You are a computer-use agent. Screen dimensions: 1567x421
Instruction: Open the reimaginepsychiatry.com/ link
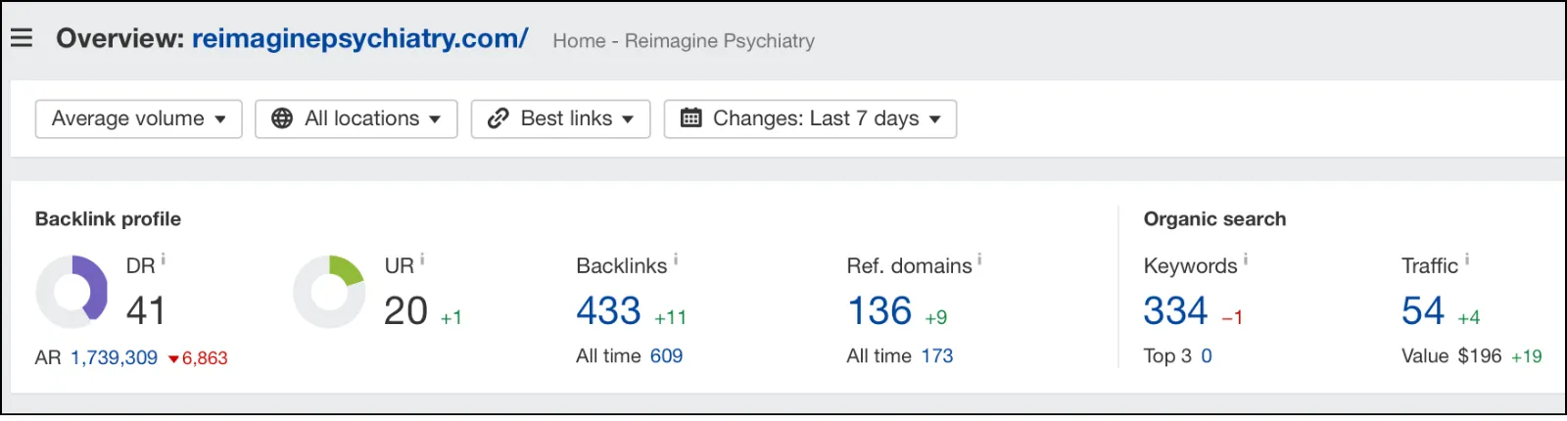[359, 38]
